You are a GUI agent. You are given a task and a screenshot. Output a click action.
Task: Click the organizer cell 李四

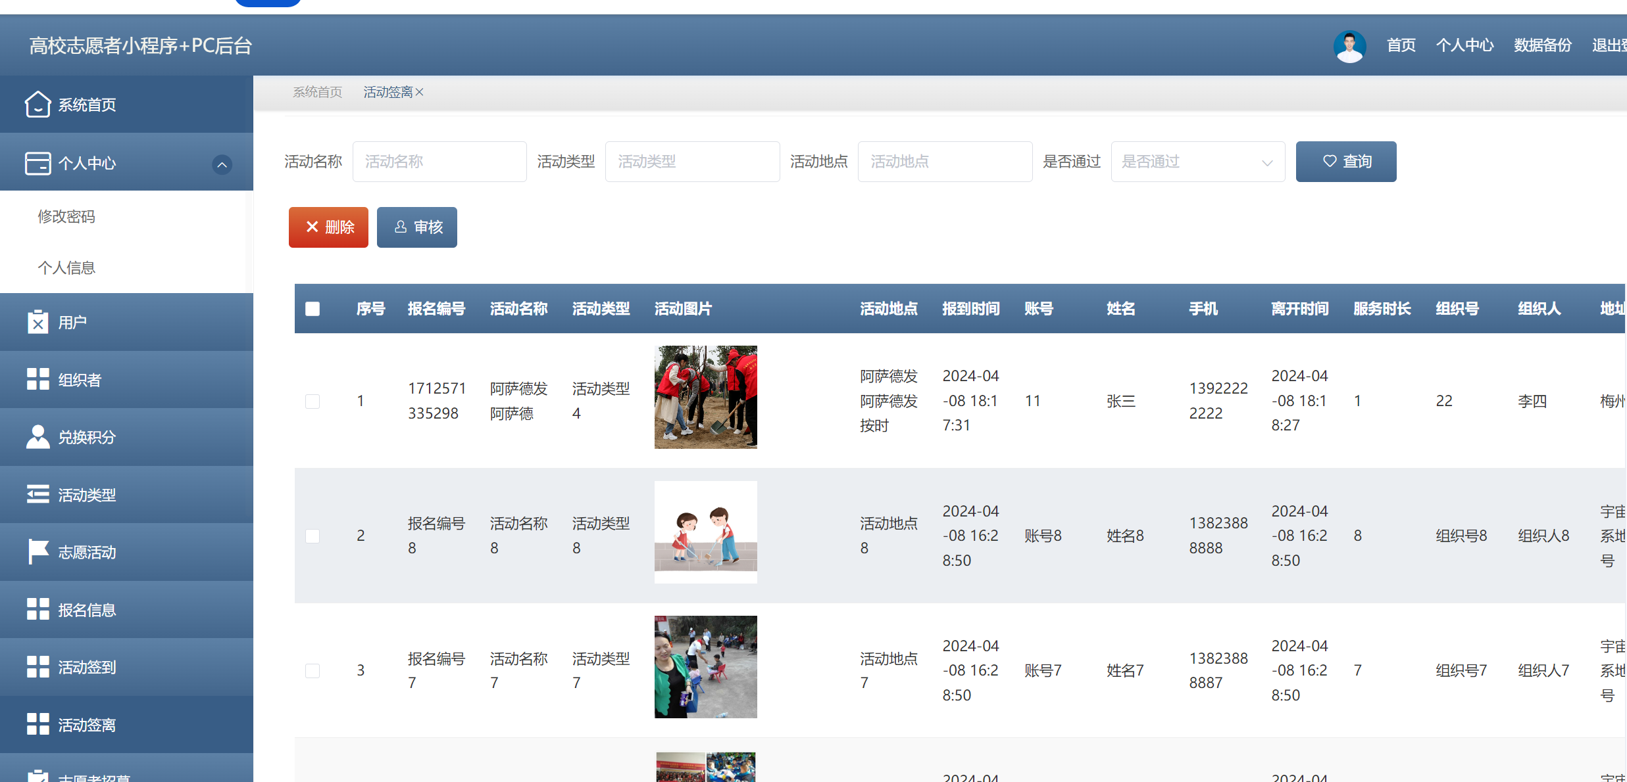click(1532, 401)
